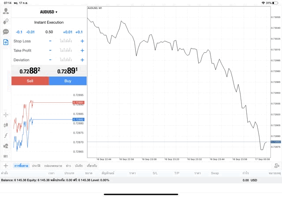Activate the crosshair cursor tool

(x=6, y=115)
